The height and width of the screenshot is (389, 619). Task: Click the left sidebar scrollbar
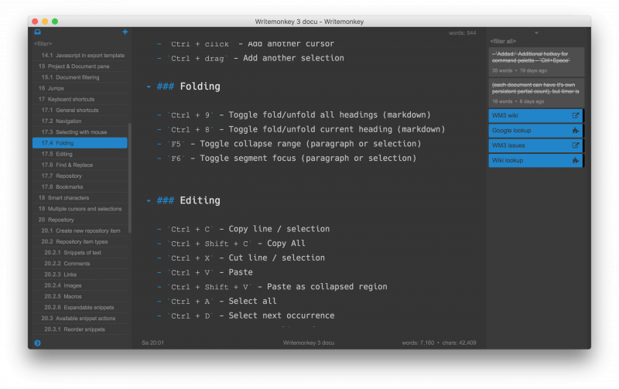[129, 178]
